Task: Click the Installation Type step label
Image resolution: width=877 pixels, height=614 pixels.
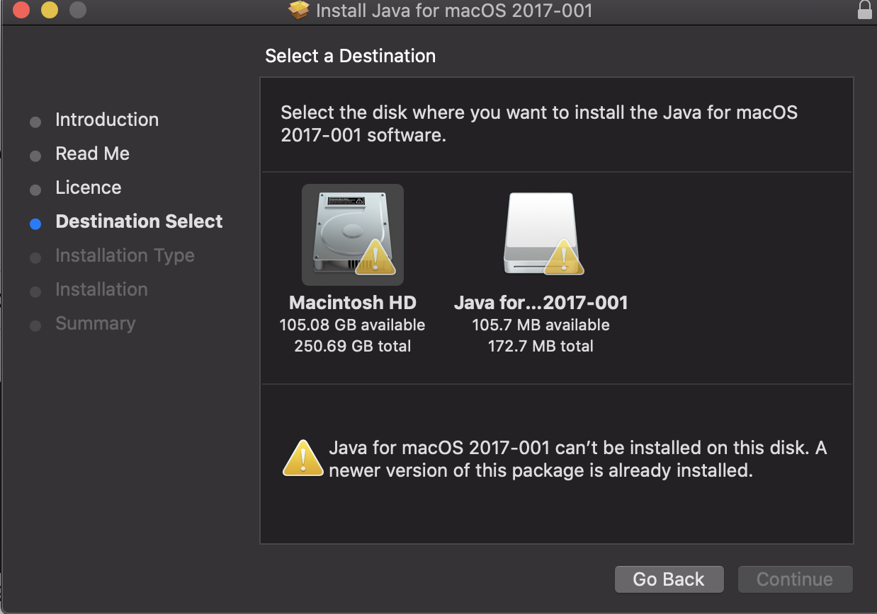Action: [x=125, y=255]
